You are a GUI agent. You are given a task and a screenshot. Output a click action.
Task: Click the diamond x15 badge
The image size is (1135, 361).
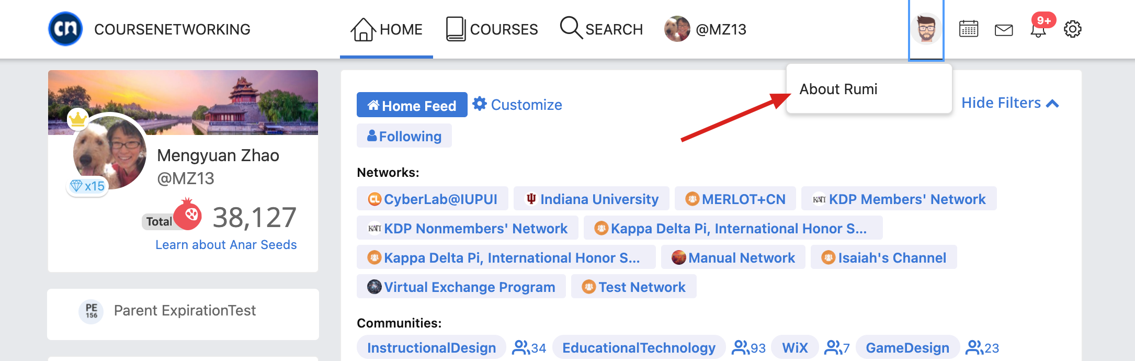click(x=87, y=186)
